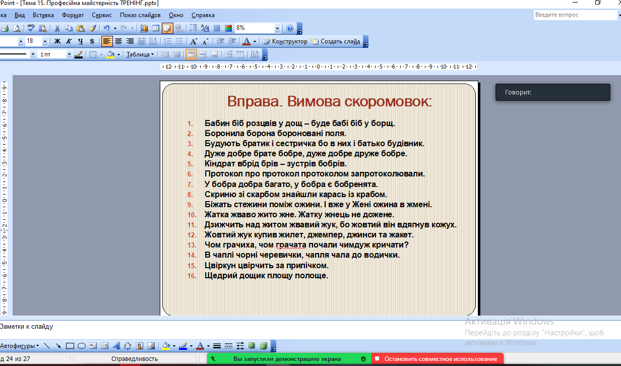Enable center text alignment
The height and width of the screenshot is (366, 621).
(118, 41)
